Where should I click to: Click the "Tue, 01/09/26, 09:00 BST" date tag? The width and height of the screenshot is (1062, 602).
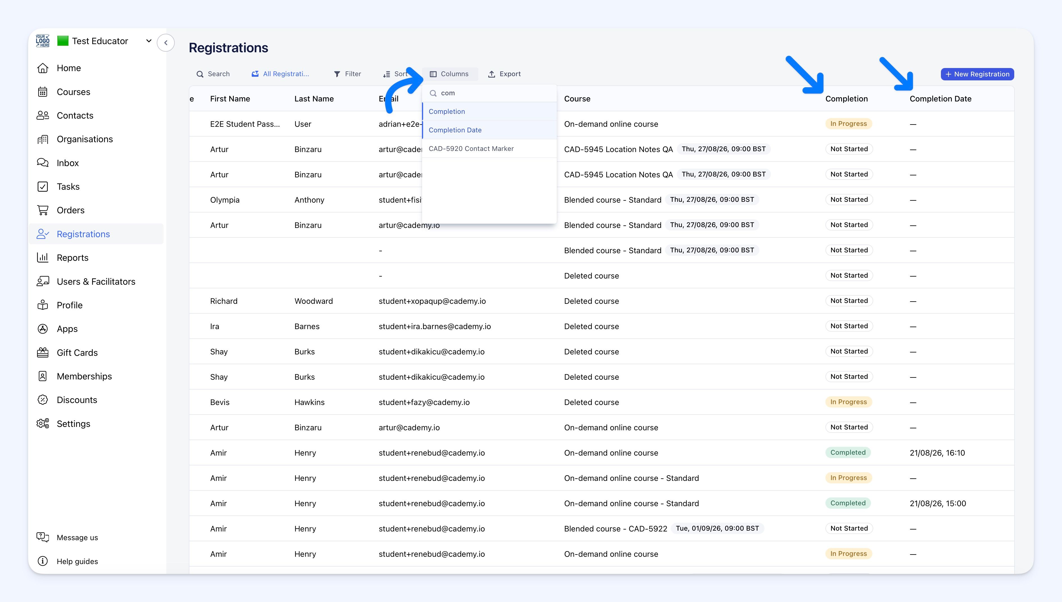717,528
